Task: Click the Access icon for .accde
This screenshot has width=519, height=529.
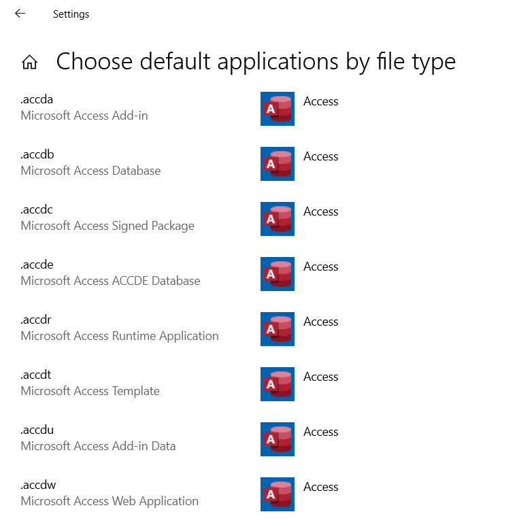Action: click(x=278, y=274)
